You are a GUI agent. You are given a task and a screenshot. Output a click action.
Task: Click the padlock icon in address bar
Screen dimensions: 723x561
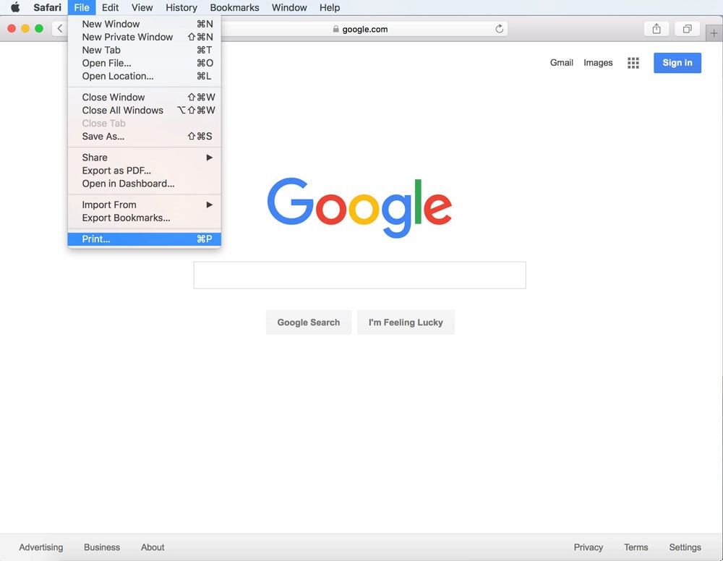pyautogui.click(x=335, y=29)
